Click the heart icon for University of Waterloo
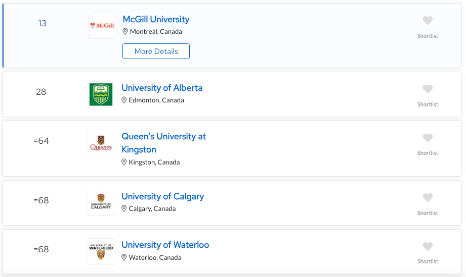 click(428, 246)
